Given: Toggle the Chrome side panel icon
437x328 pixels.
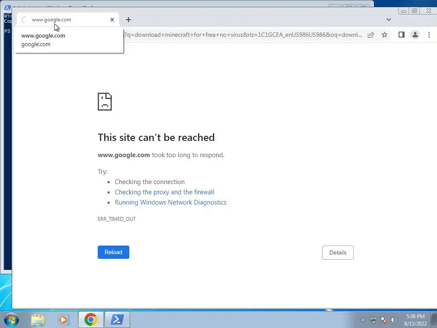Looking at the screenshot, I should point(401,35).
